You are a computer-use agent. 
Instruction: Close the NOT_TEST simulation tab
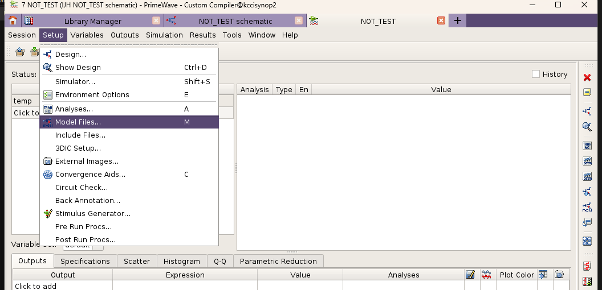click(441, 20)
